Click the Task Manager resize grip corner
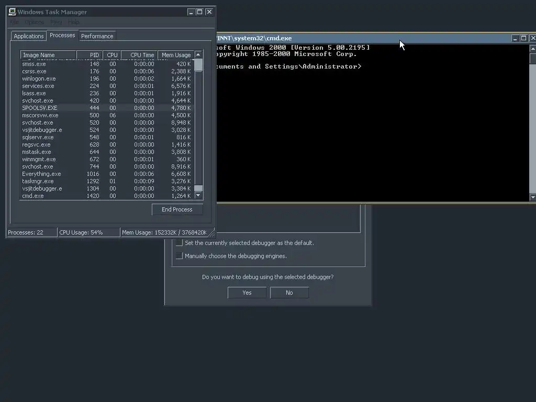 pyautogui.click(x=212, y=234)
